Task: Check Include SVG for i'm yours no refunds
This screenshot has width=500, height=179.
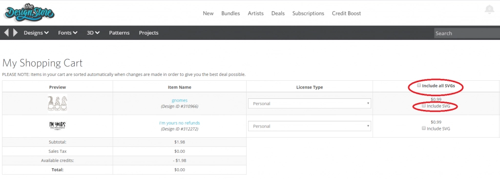Action: [x=424, y=128]
